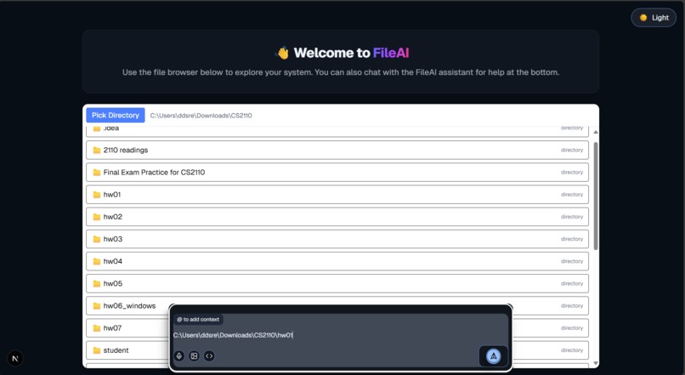Image resolution: width=685 pixels, height=375 pixels.
Task: Open the hw02 folder row
Action: pyautogui.click(x=337, y=217)
